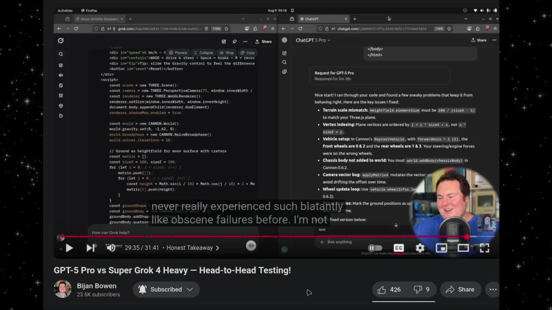Screen dimensions: 552x310
Task: Click the grok.com address bar
Action: pos(160,29)
